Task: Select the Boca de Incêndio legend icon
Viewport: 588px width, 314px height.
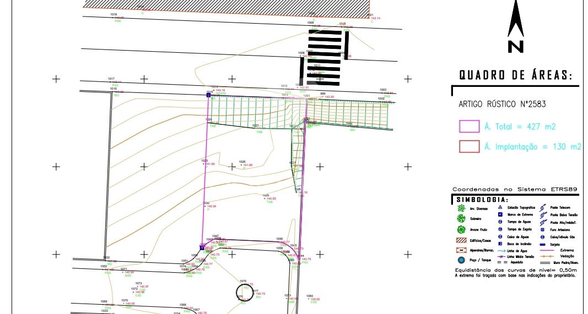Action: coord(500,244)
